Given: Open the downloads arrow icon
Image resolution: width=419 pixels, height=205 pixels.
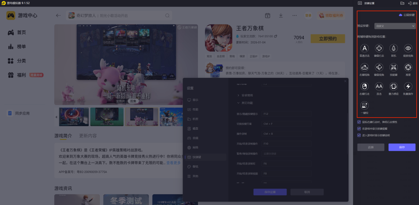Looking at the screenshot, I should click(281, 16).
